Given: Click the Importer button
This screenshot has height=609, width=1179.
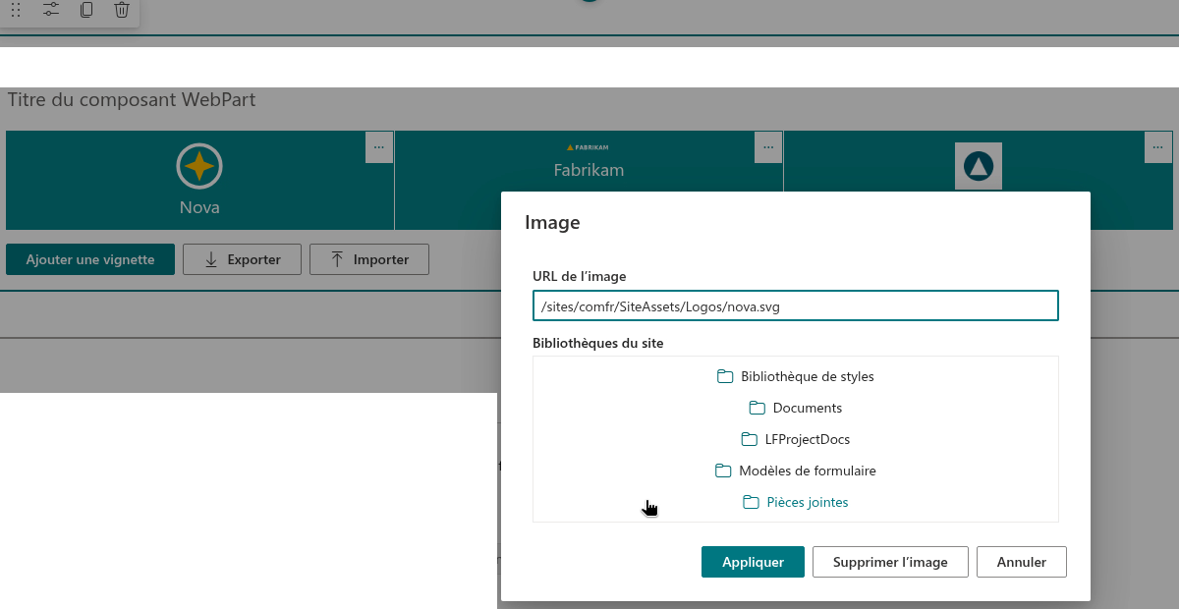Looking at the screenshot, I should [x=369, y=259].
